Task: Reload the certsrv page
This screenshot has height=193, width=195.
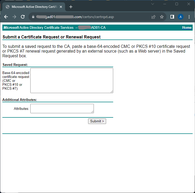Action: 23,17
